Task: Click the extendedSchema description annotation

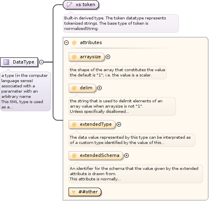Action: tap(136, 174)
